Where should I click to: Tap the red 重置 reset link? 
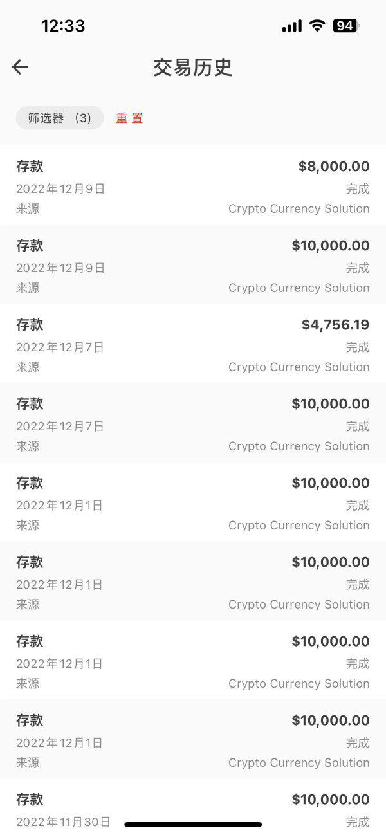[129, 118]
